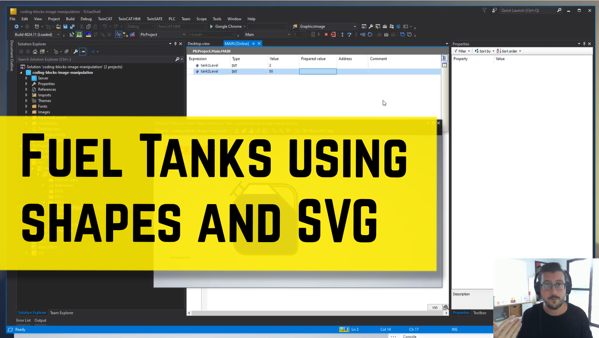Open the Google Chrome browser dropdown arrow
The width and height of the screenshot is (599, 338).
(x=244, y=26)
